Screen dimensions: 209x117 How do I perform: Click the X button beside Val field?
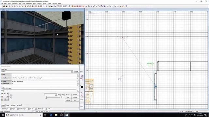tap(78, 90)
